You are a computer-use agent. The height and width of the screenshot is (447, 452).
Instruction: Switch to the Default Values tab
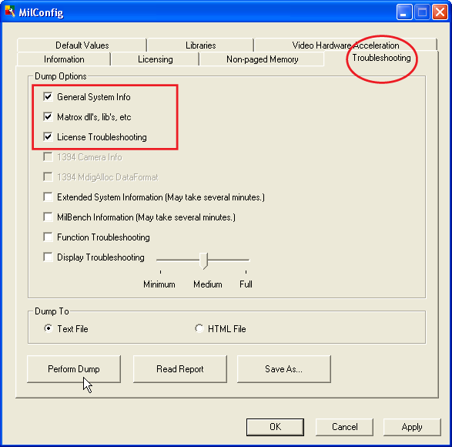(82, 45)
